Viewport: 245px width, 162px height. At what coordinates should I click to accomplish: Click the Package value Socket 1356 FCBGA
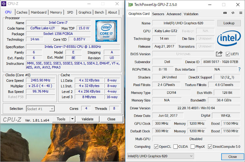[x=58, y=34]
